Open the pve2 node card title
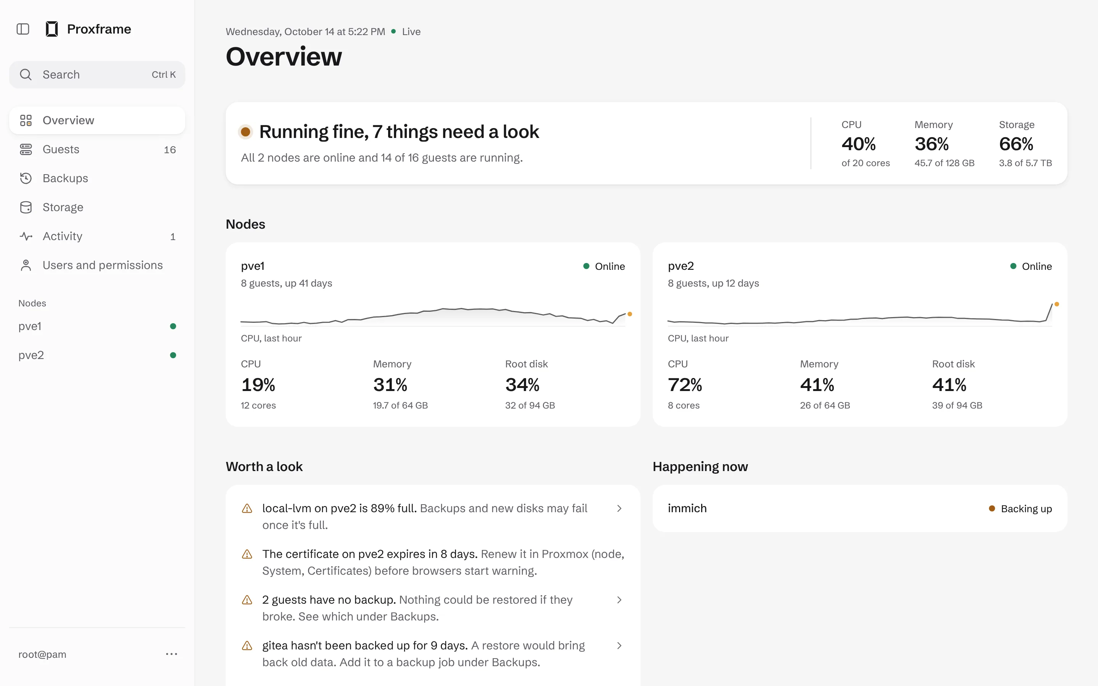This screenshot has height=686, width=1098. pyautogui.click(x=681, y=266)
